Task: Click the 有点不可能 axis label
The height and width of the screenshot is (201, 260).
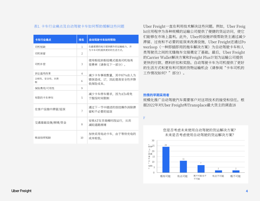Action: pos(218,176)
